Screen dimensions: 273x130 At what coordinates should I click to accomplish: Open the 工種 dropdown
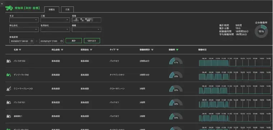tap(55, 20)
